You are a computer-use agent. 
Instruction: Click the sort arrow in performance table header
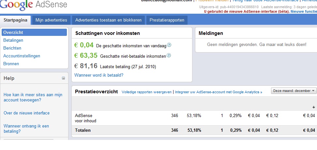coord(314,107)
